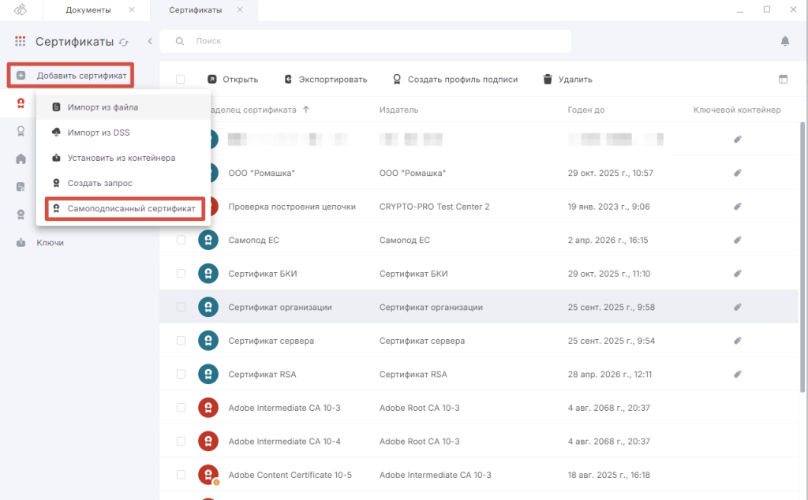Click the certificate icon for Сертификат сервера
Screen dimensions: 808x500
point(208,341)
